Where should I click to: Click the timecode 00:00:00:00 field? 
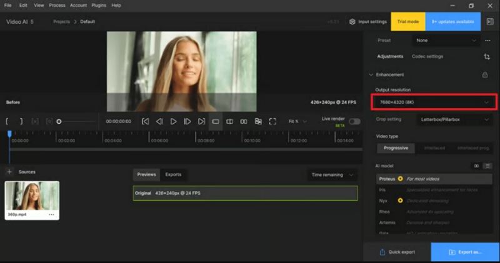tap(118, 121)
